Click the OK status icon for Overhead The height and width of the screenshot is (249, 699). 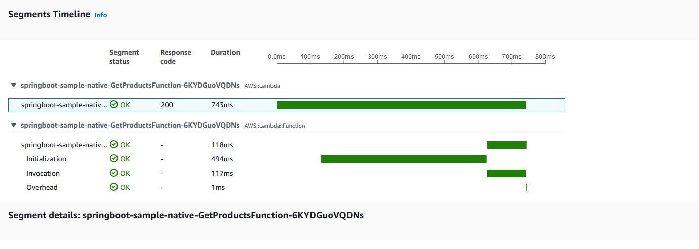114,187
